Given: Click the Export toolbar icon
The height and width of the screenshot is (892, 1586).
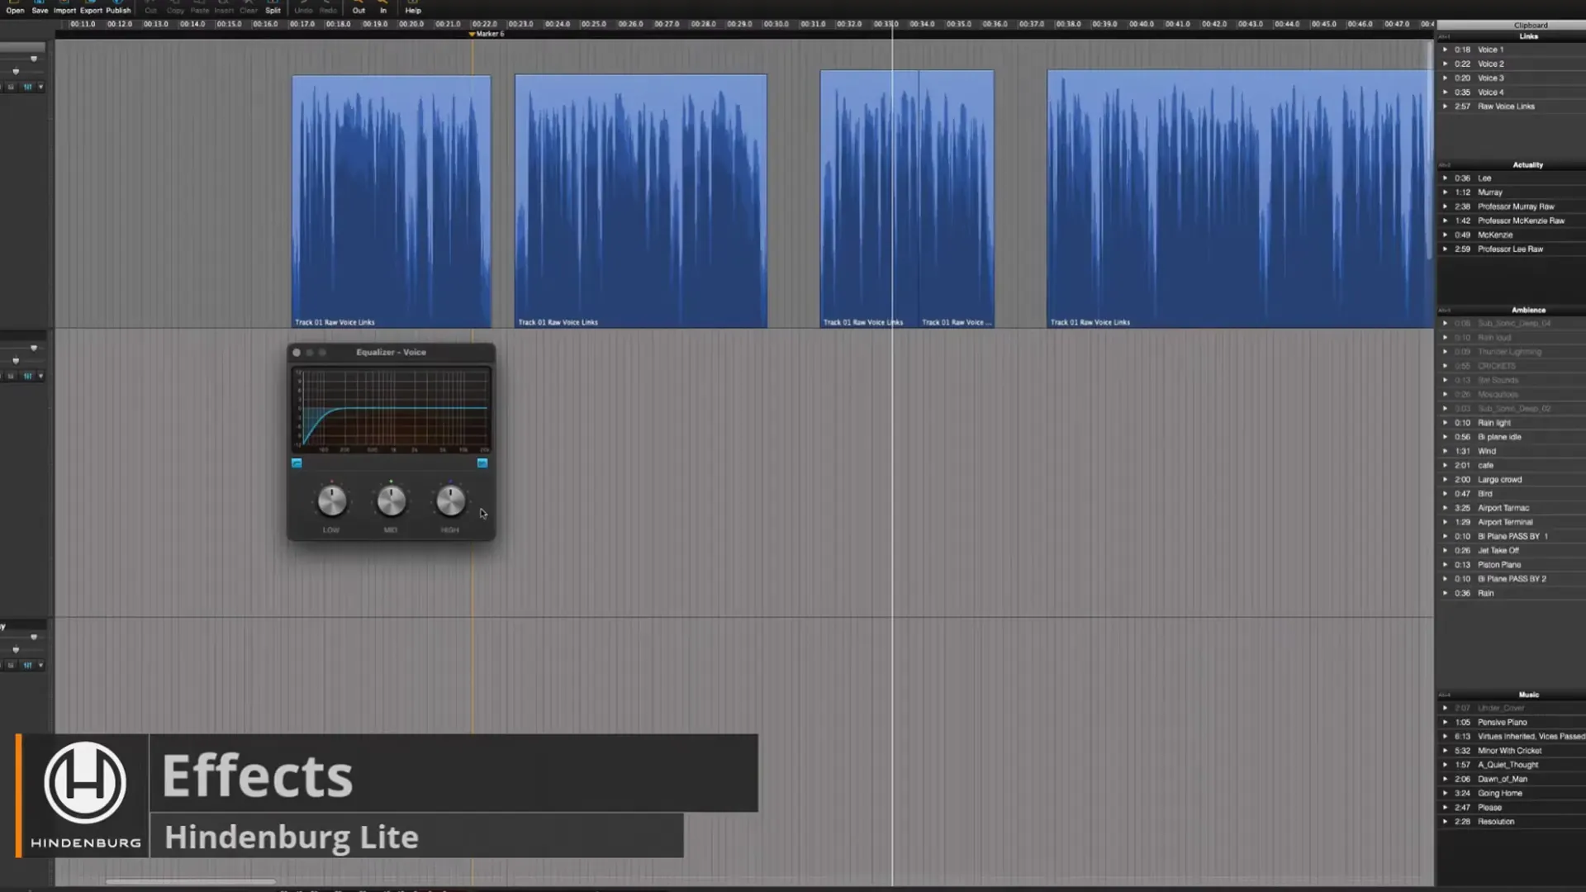Looking at the screenshot, I should point(91,7).
